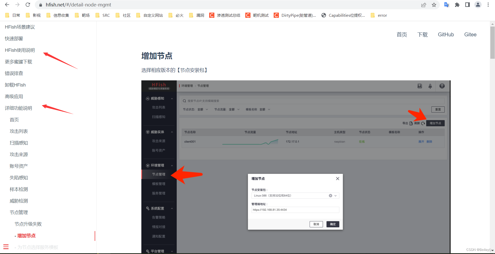Image resolution: width=495 pixels, height=254 pixels.
Task: Open Gitee in top navigation
Action: 470,35
